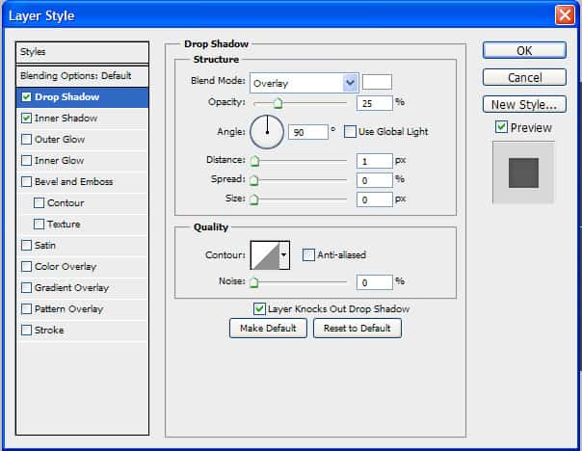Click the Angle dial control
This screenshot has width=582, height=451.
[267, 132]
